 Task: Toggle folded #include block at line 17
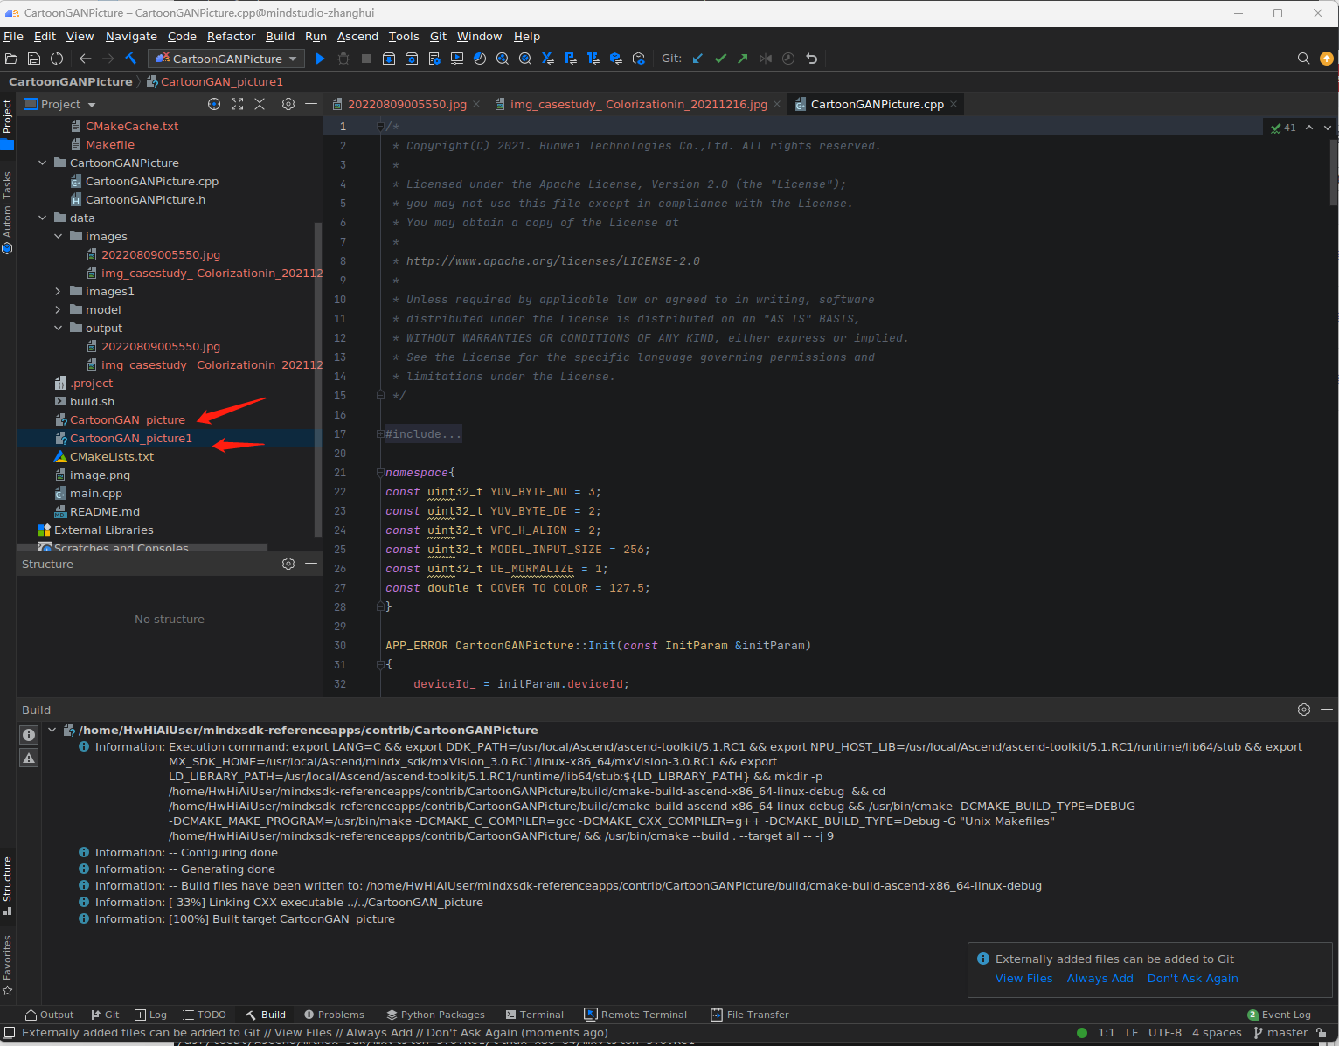coord(380,434)
